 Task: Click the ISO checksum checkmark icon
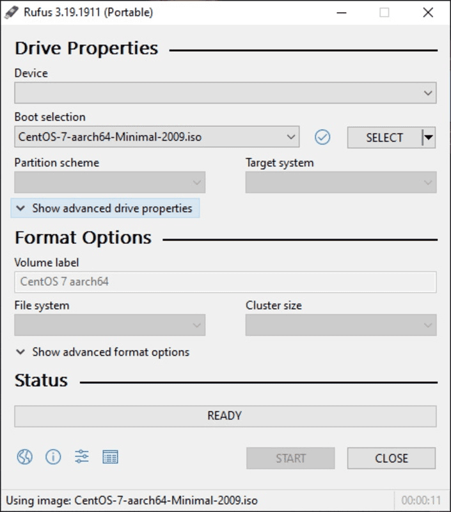[322, 137]
